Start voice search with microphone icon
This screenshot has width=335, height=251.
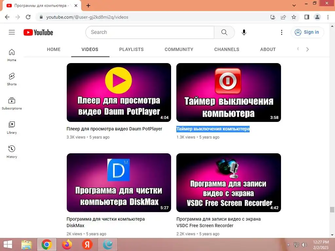tap(244, 32)
